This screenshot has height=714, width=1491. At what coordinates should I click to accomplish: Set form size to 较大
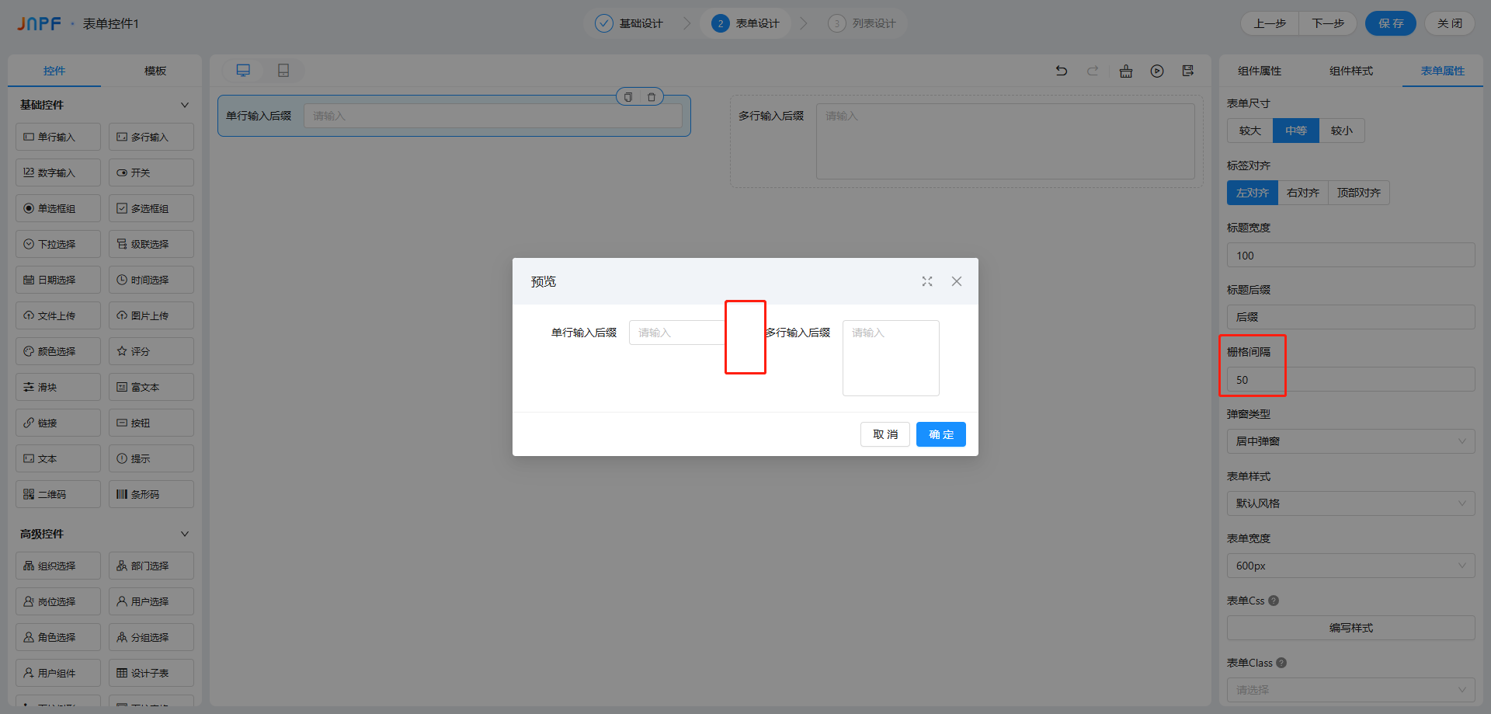tap(1250, 131)
